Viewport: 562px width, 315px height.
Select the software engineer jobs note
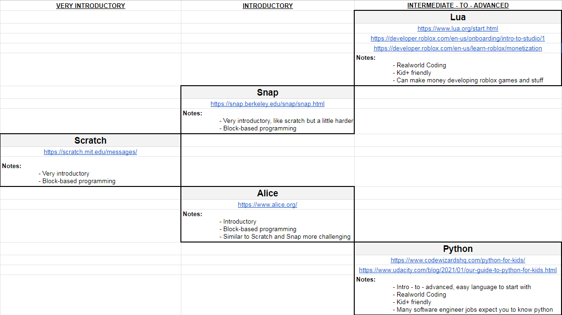[x=474, y=310]
